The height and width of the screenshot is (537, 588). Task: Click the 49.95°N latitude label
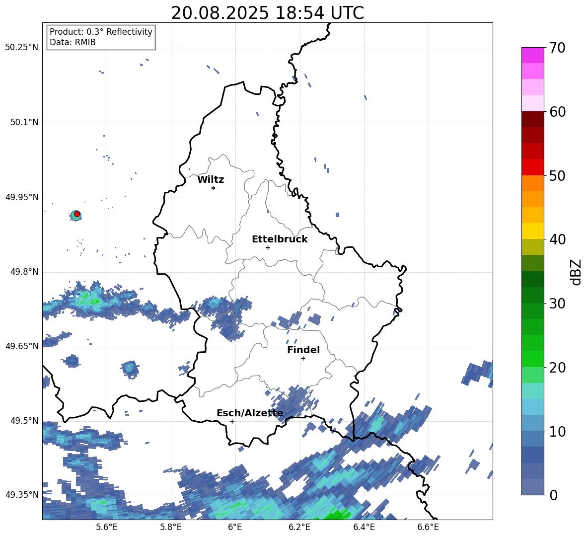[22, 198]
